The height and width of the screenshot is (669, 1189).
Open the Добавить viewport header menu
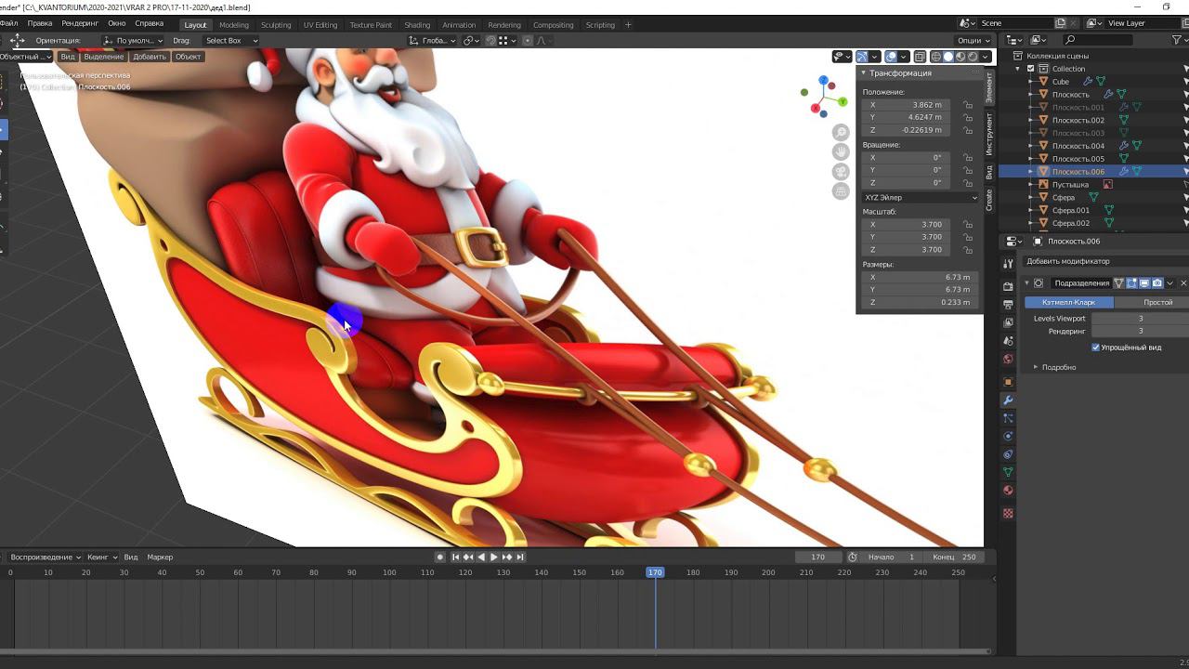149,57
